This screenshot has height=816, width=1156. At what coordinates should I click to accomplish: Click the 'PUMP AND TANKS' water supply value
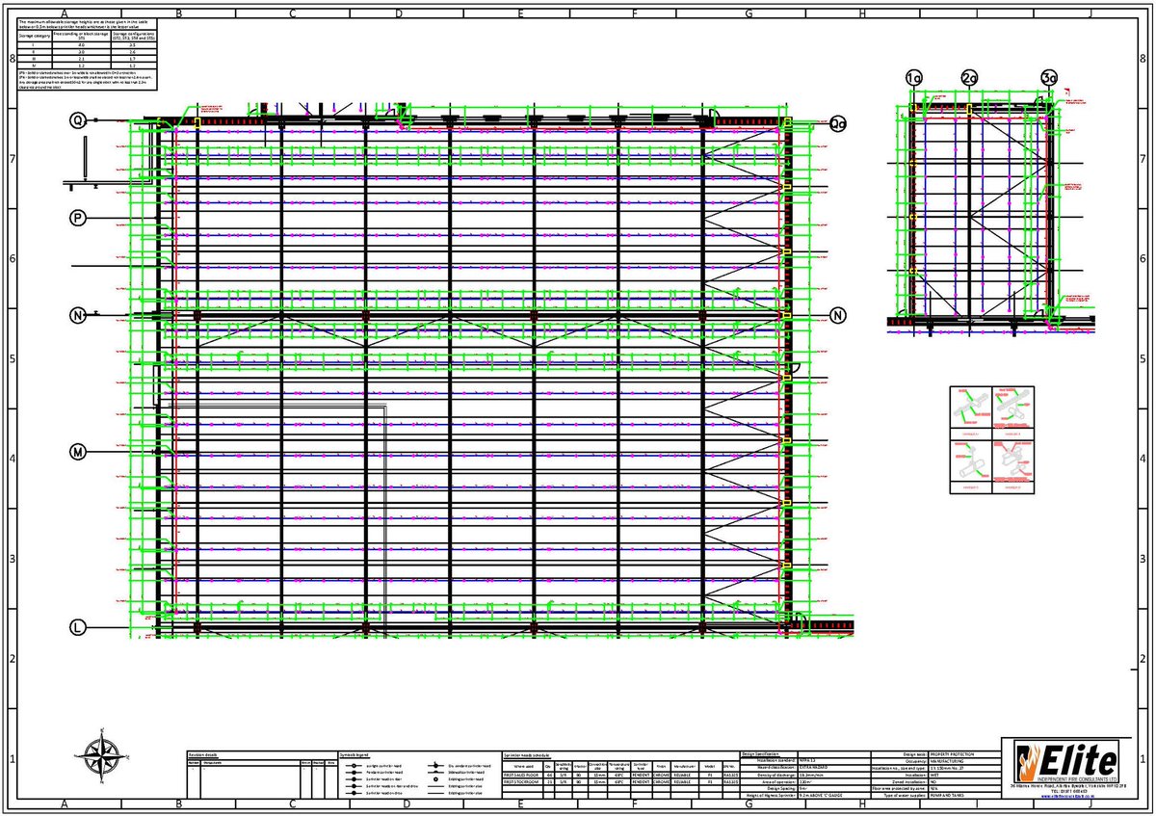[947, 795]
